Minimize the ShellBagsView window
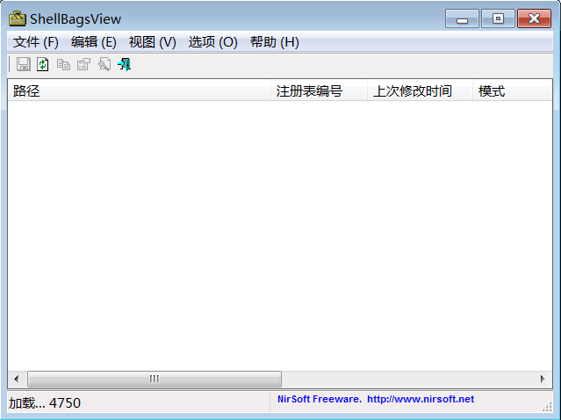The width and height of the screenshot is (561, 420). click(x=462, y=18)
